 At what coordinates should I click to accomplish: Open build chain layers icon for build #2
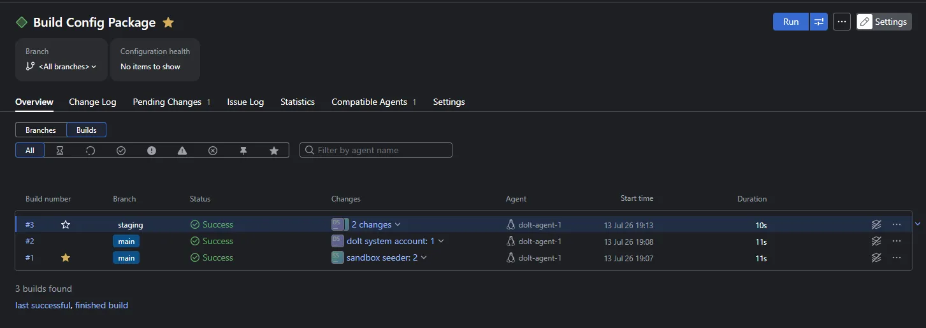tap(876, 241)
